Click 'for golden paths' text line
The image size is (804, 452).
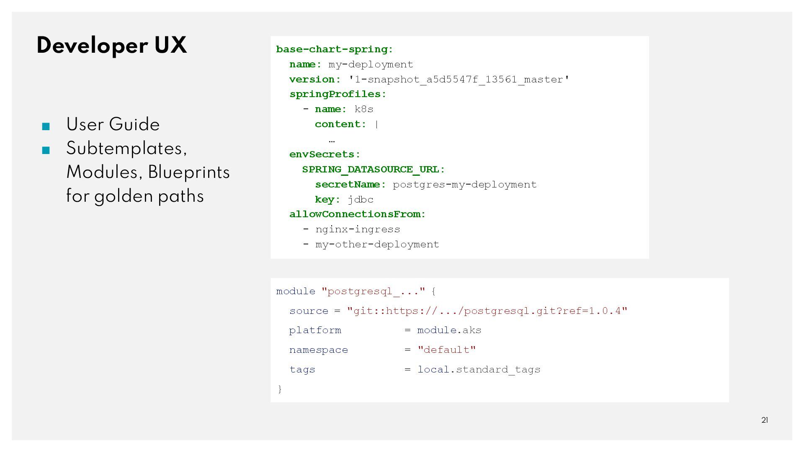tap(135, 196)
